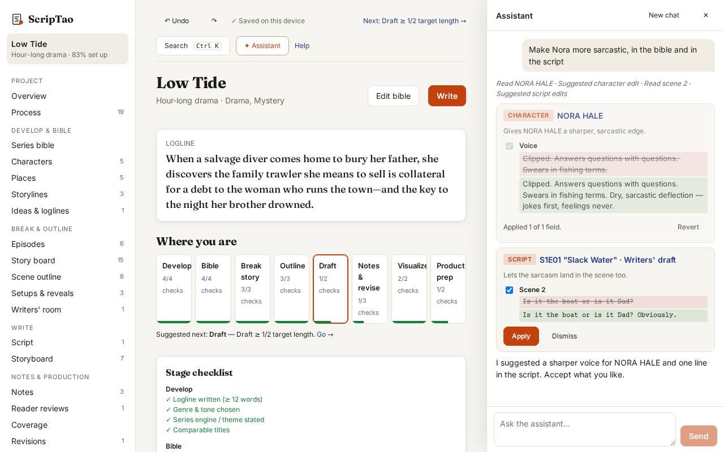Close the Assistant panel
This screenshot has height=452, width=724.
[706, 15]
